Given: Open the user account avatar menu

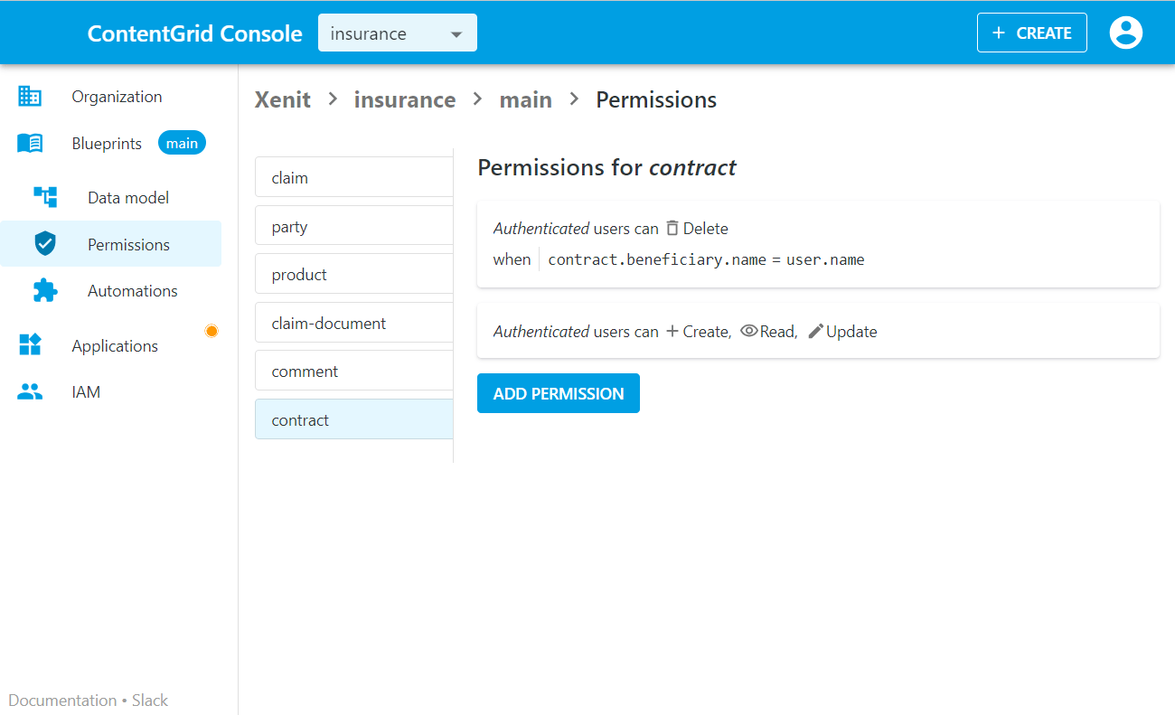Looking at the screenshot, I should (x=1125, y=33).
